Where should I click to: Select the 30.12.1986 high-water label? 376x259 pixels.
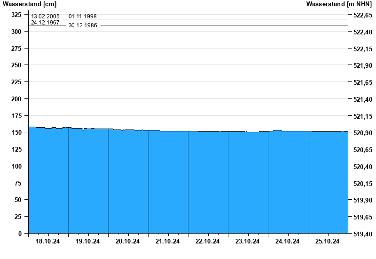point(83,25)
